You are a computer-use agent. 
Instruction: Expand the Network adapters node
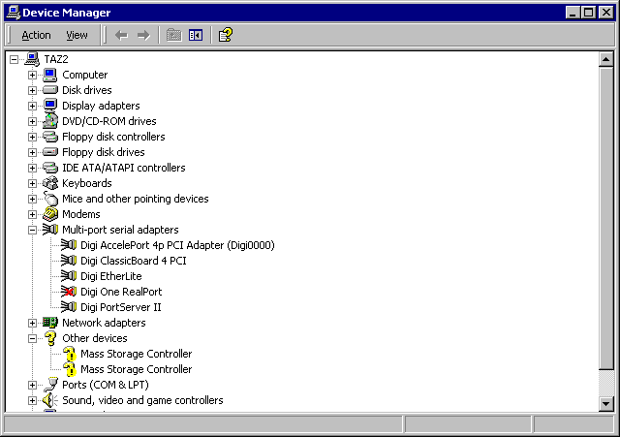click(32, 323)
